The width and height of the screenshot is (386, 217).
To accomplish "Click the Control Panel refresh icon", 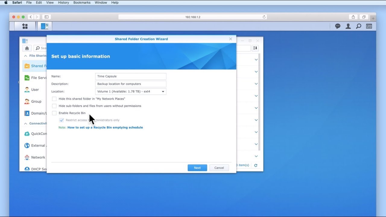I will click(x=256, y=165).
